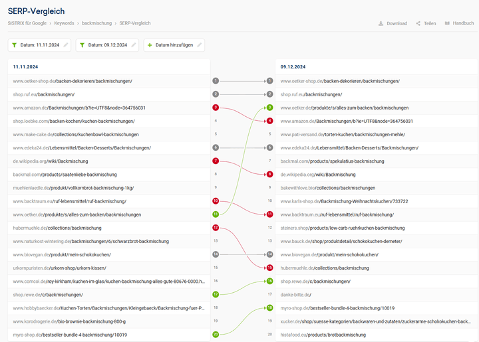Open www.oetker-shop.de link in 11.11.2024 column
This screenshot has width=479, height=342.
click(73, 81)
